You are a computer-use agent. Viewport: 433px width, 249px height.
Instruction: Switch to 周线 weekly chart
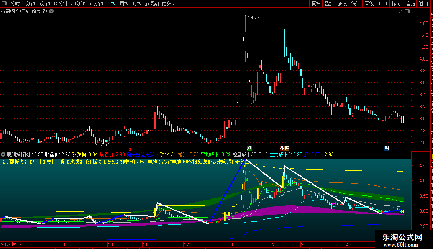124,3
